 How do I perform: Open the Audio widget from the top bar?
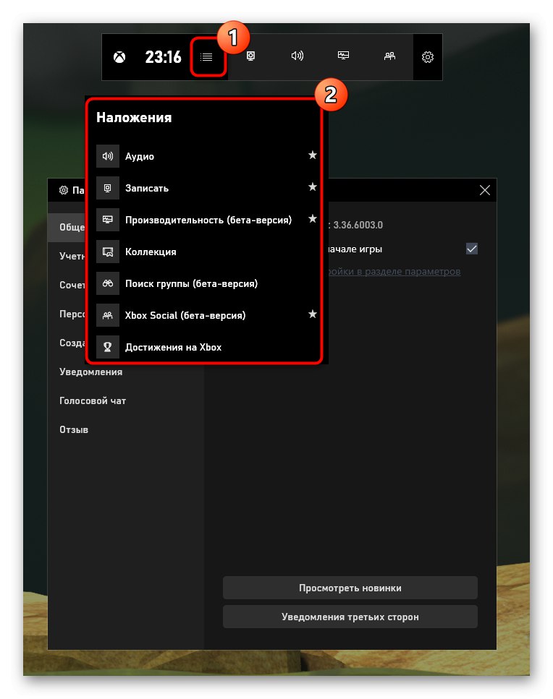pos(297,56)
